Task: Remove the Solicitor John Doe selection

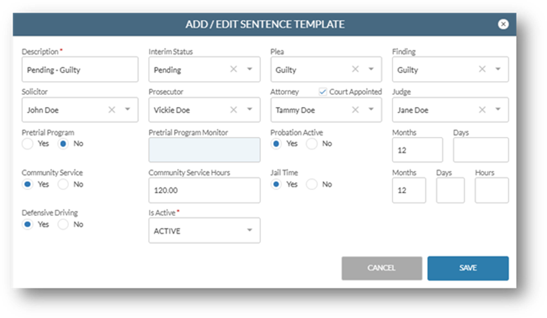Action: pos(112,110)
